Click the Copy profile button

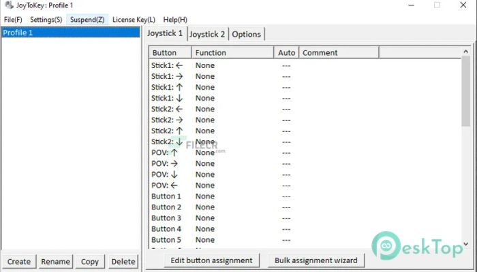coord(90,261)
